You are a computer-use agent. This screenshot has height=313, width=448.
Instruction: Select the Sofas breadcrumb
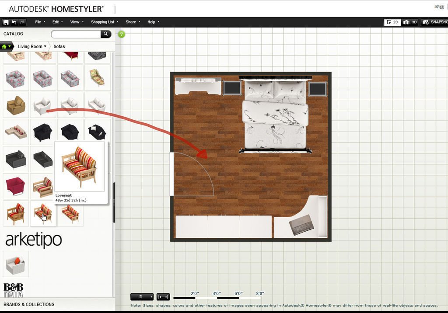(x=59, y=46)
